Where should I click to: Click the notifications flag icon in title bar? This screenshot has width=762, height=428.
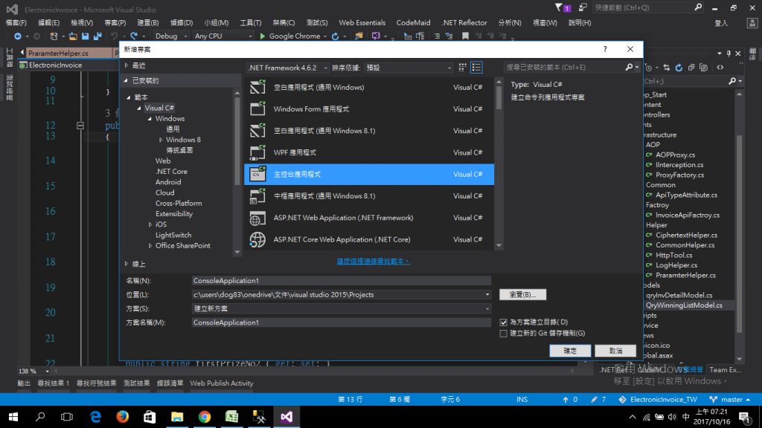click(559, 7)
